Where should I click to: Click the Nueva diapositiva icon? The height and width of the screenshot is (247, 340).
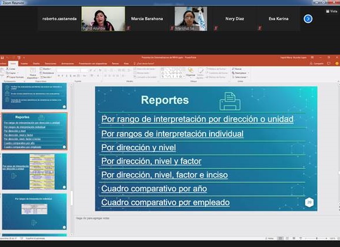pos(33,70)
